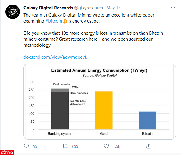Open the energy consumption chart image

(x=99, y=101)
